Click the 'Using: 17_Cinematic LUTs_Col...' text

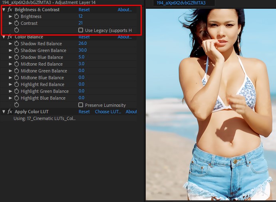[44, 118]
